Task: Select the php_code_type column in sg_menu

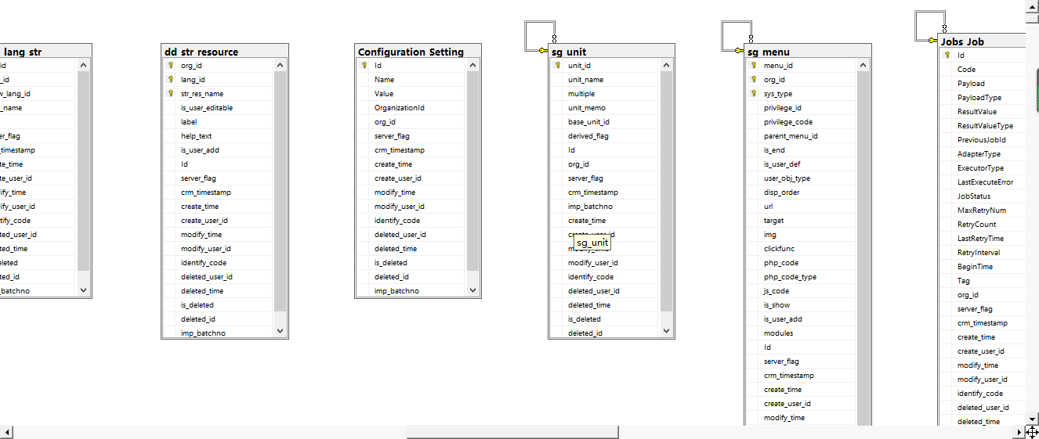Action: click(802, 277)
